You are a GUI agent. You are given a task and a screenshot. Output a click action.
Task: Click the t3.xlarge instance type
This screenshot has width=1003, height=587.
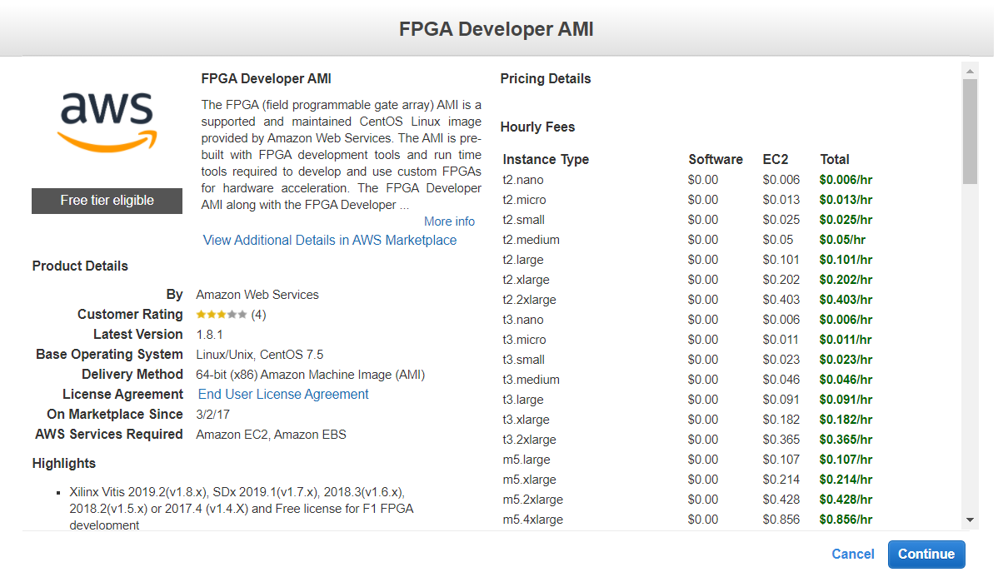526,420
